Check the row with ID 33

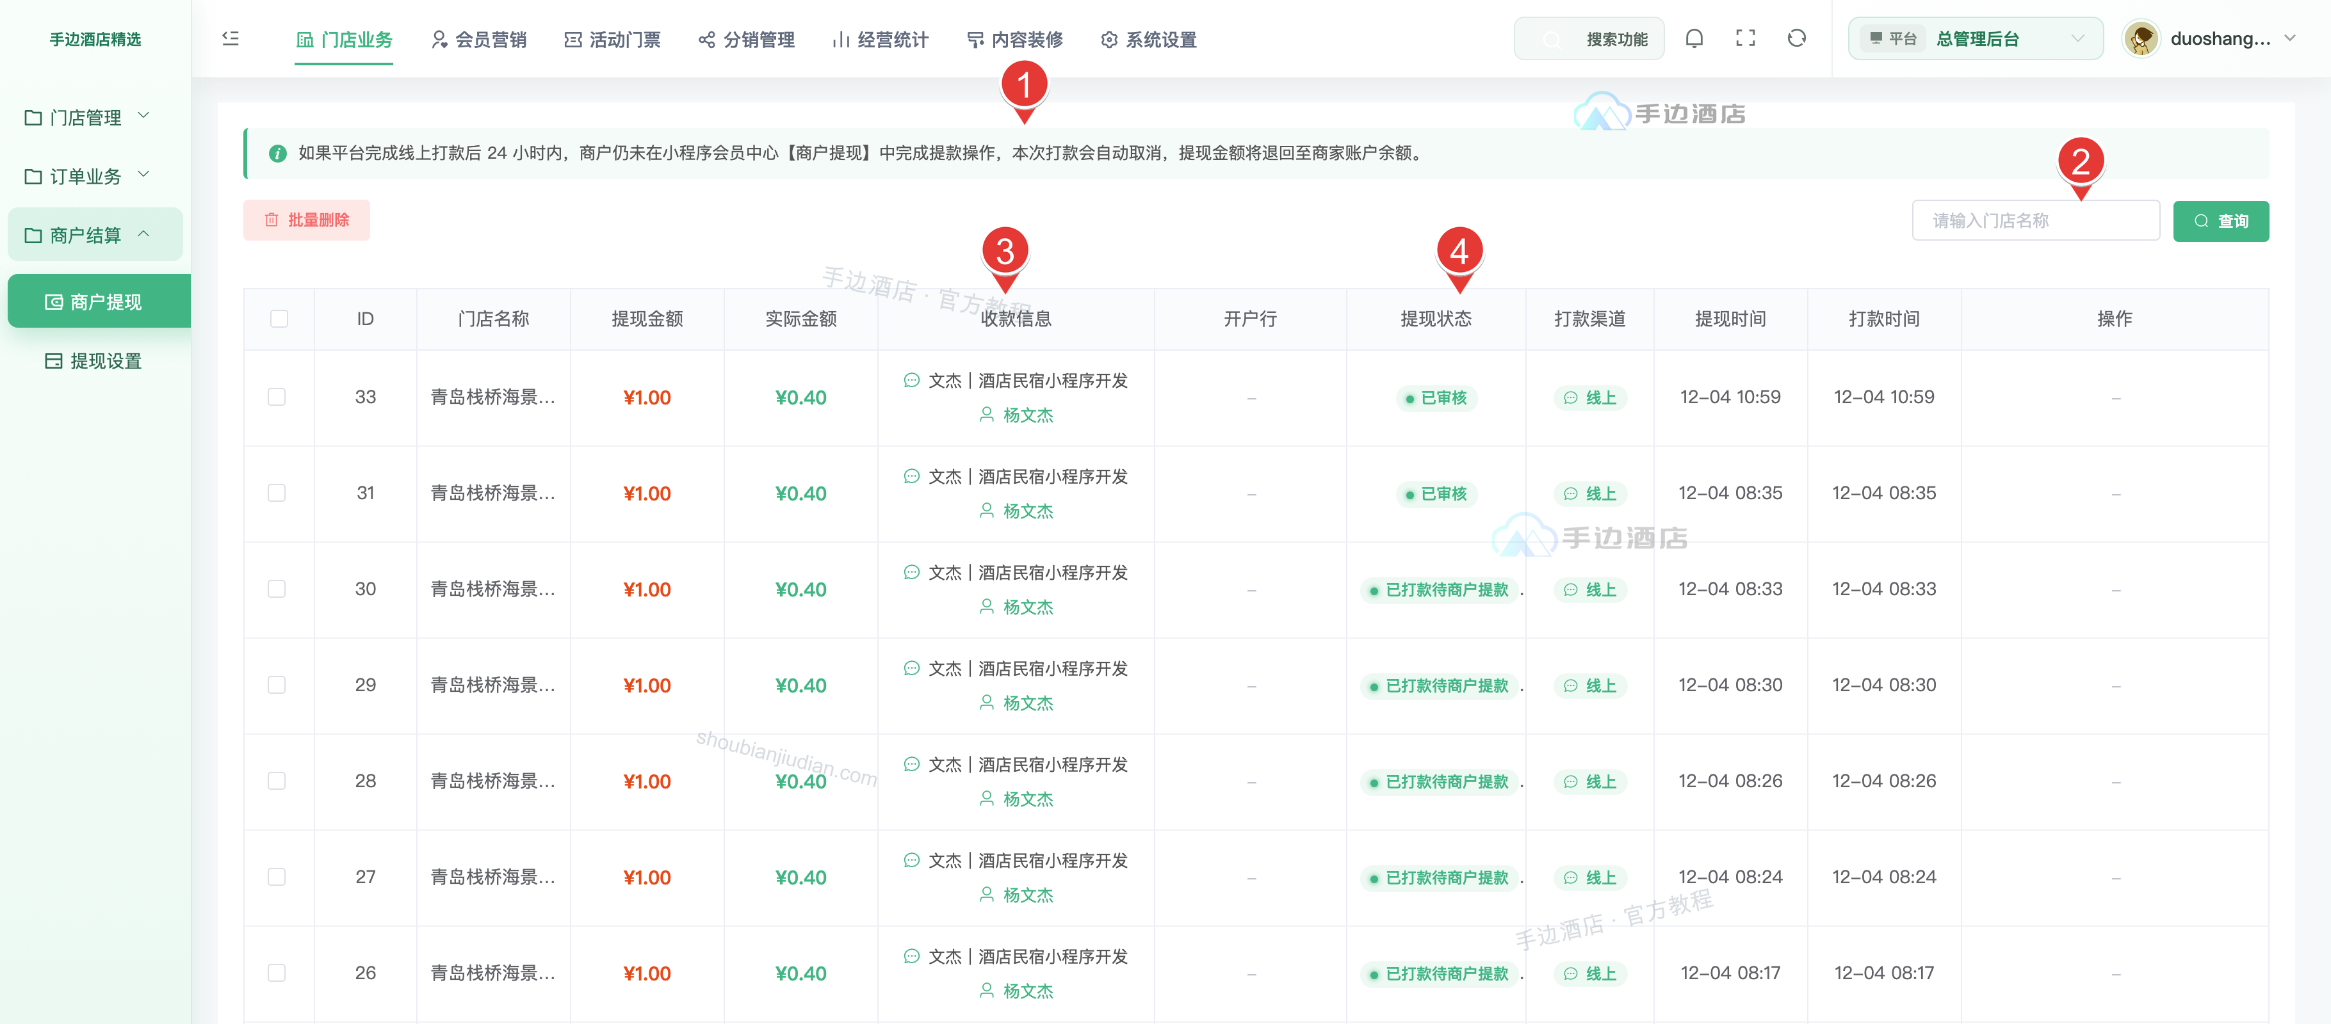pos(277,397)
